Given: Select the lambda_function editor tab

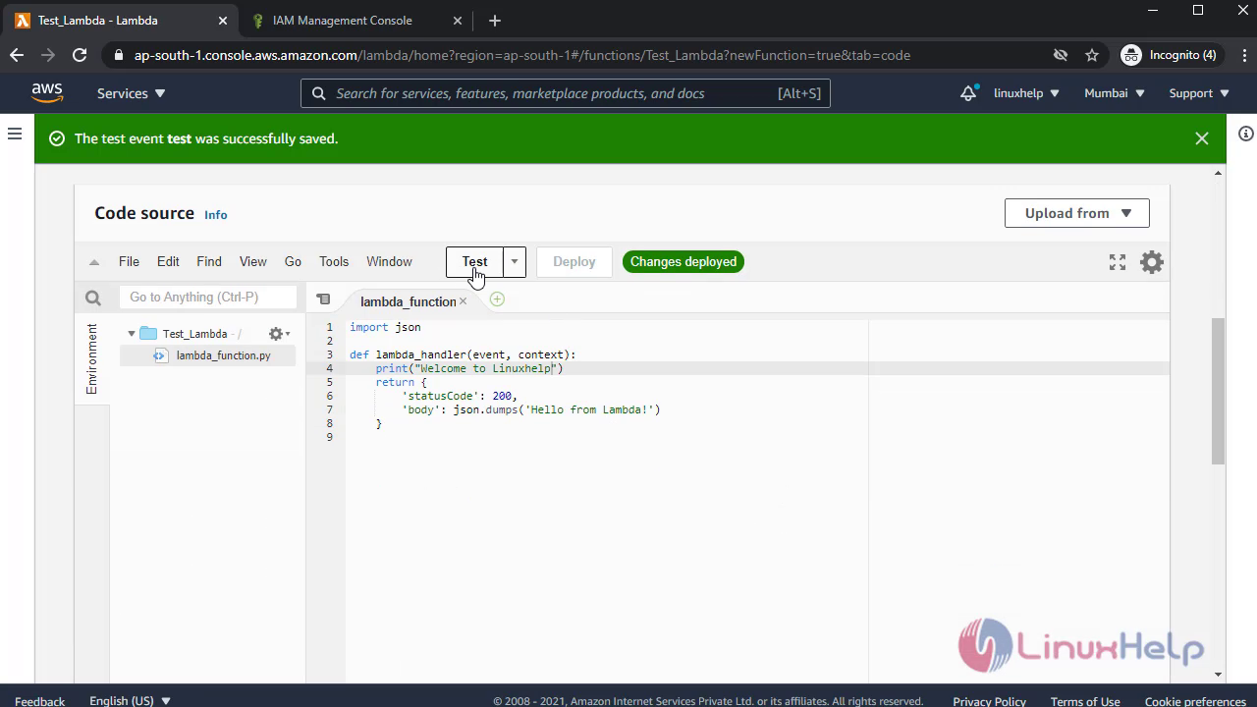Looking at the screenshot, I should pos(408,301).
